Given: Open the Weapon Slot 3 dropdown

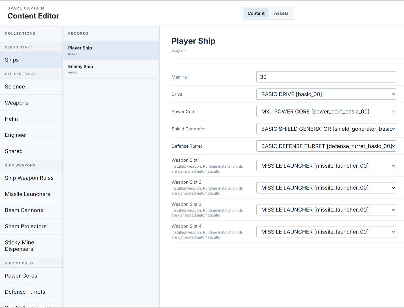Looking at the screenshot, I should [x=326, y=210].
